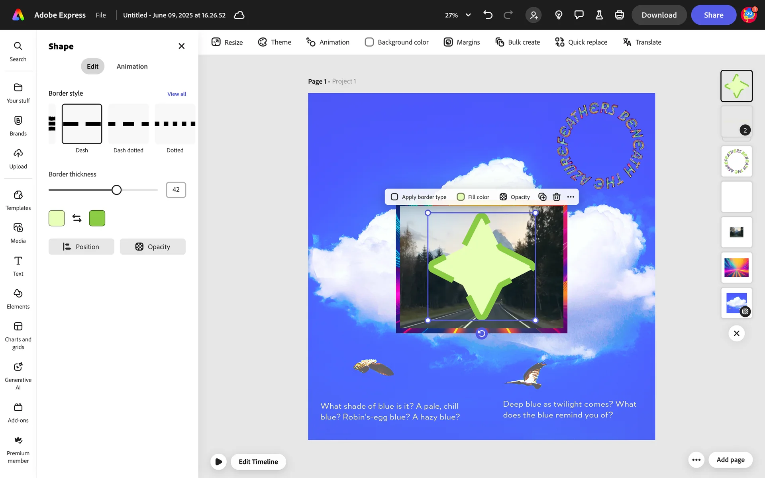Image resolution: width=765 pixels, height=478 pixels.
Task: Click the Download button
Action: pyautogui.click(x=659, y=15)
